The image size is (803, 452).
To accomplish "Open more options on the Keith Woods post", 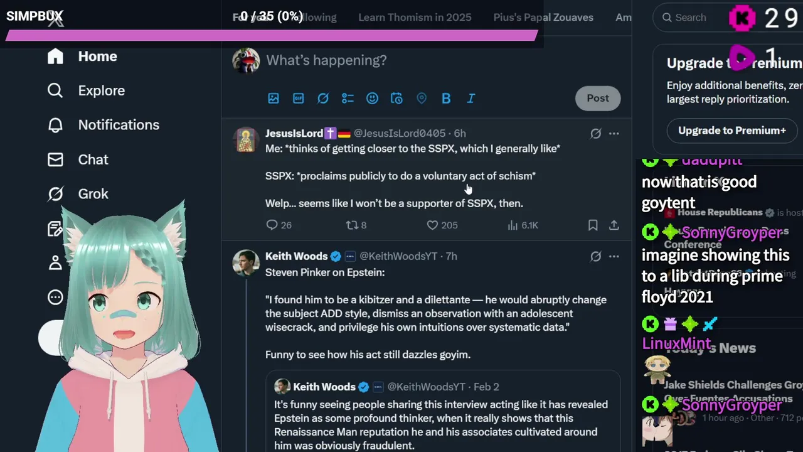I will click(614, 256).
